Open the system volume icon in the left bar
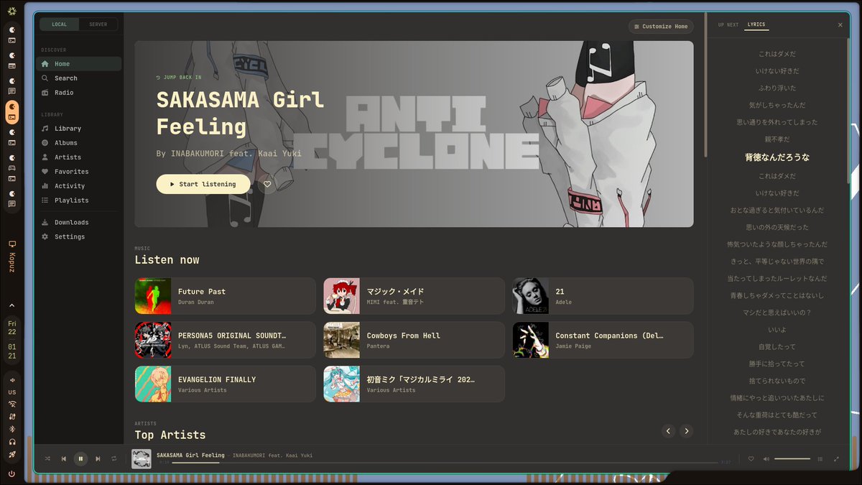Screen dimensions: 862x485 tap(11, 380)
